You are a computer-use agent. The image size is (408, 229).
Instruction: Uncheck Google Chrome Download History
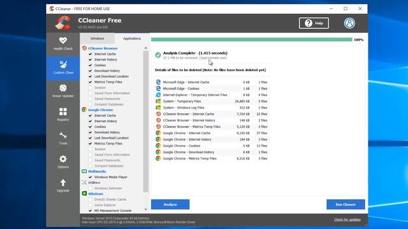(x=91, y=132)
